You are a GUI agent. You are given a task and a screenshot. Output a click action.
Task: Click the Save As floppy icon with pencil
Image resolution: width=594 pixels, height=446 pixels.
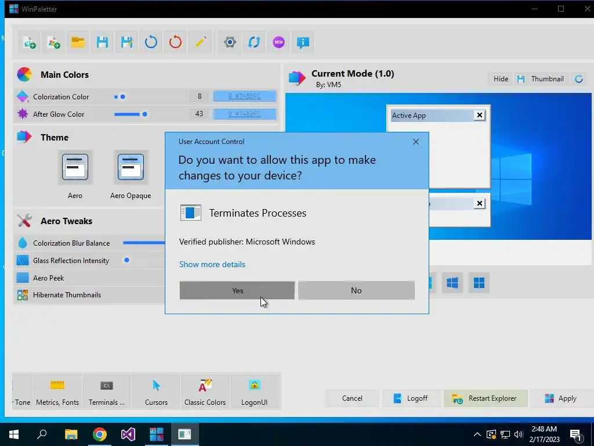tap(126, 42)
